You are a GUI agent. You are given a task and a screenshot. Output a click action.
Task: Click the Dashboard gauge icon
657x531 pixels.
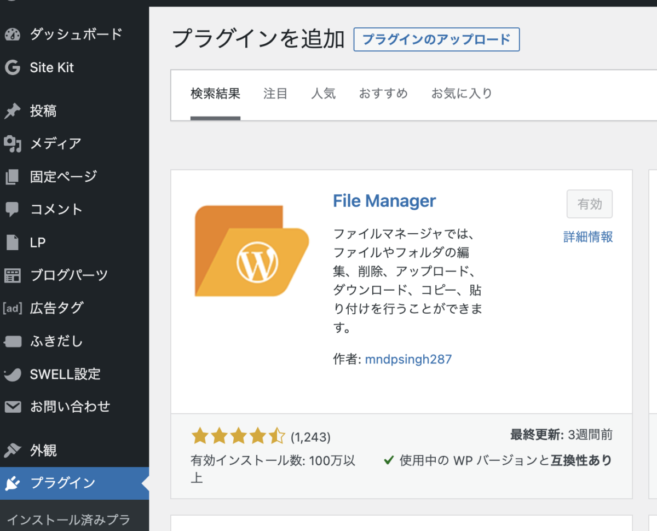coord(12,34)
